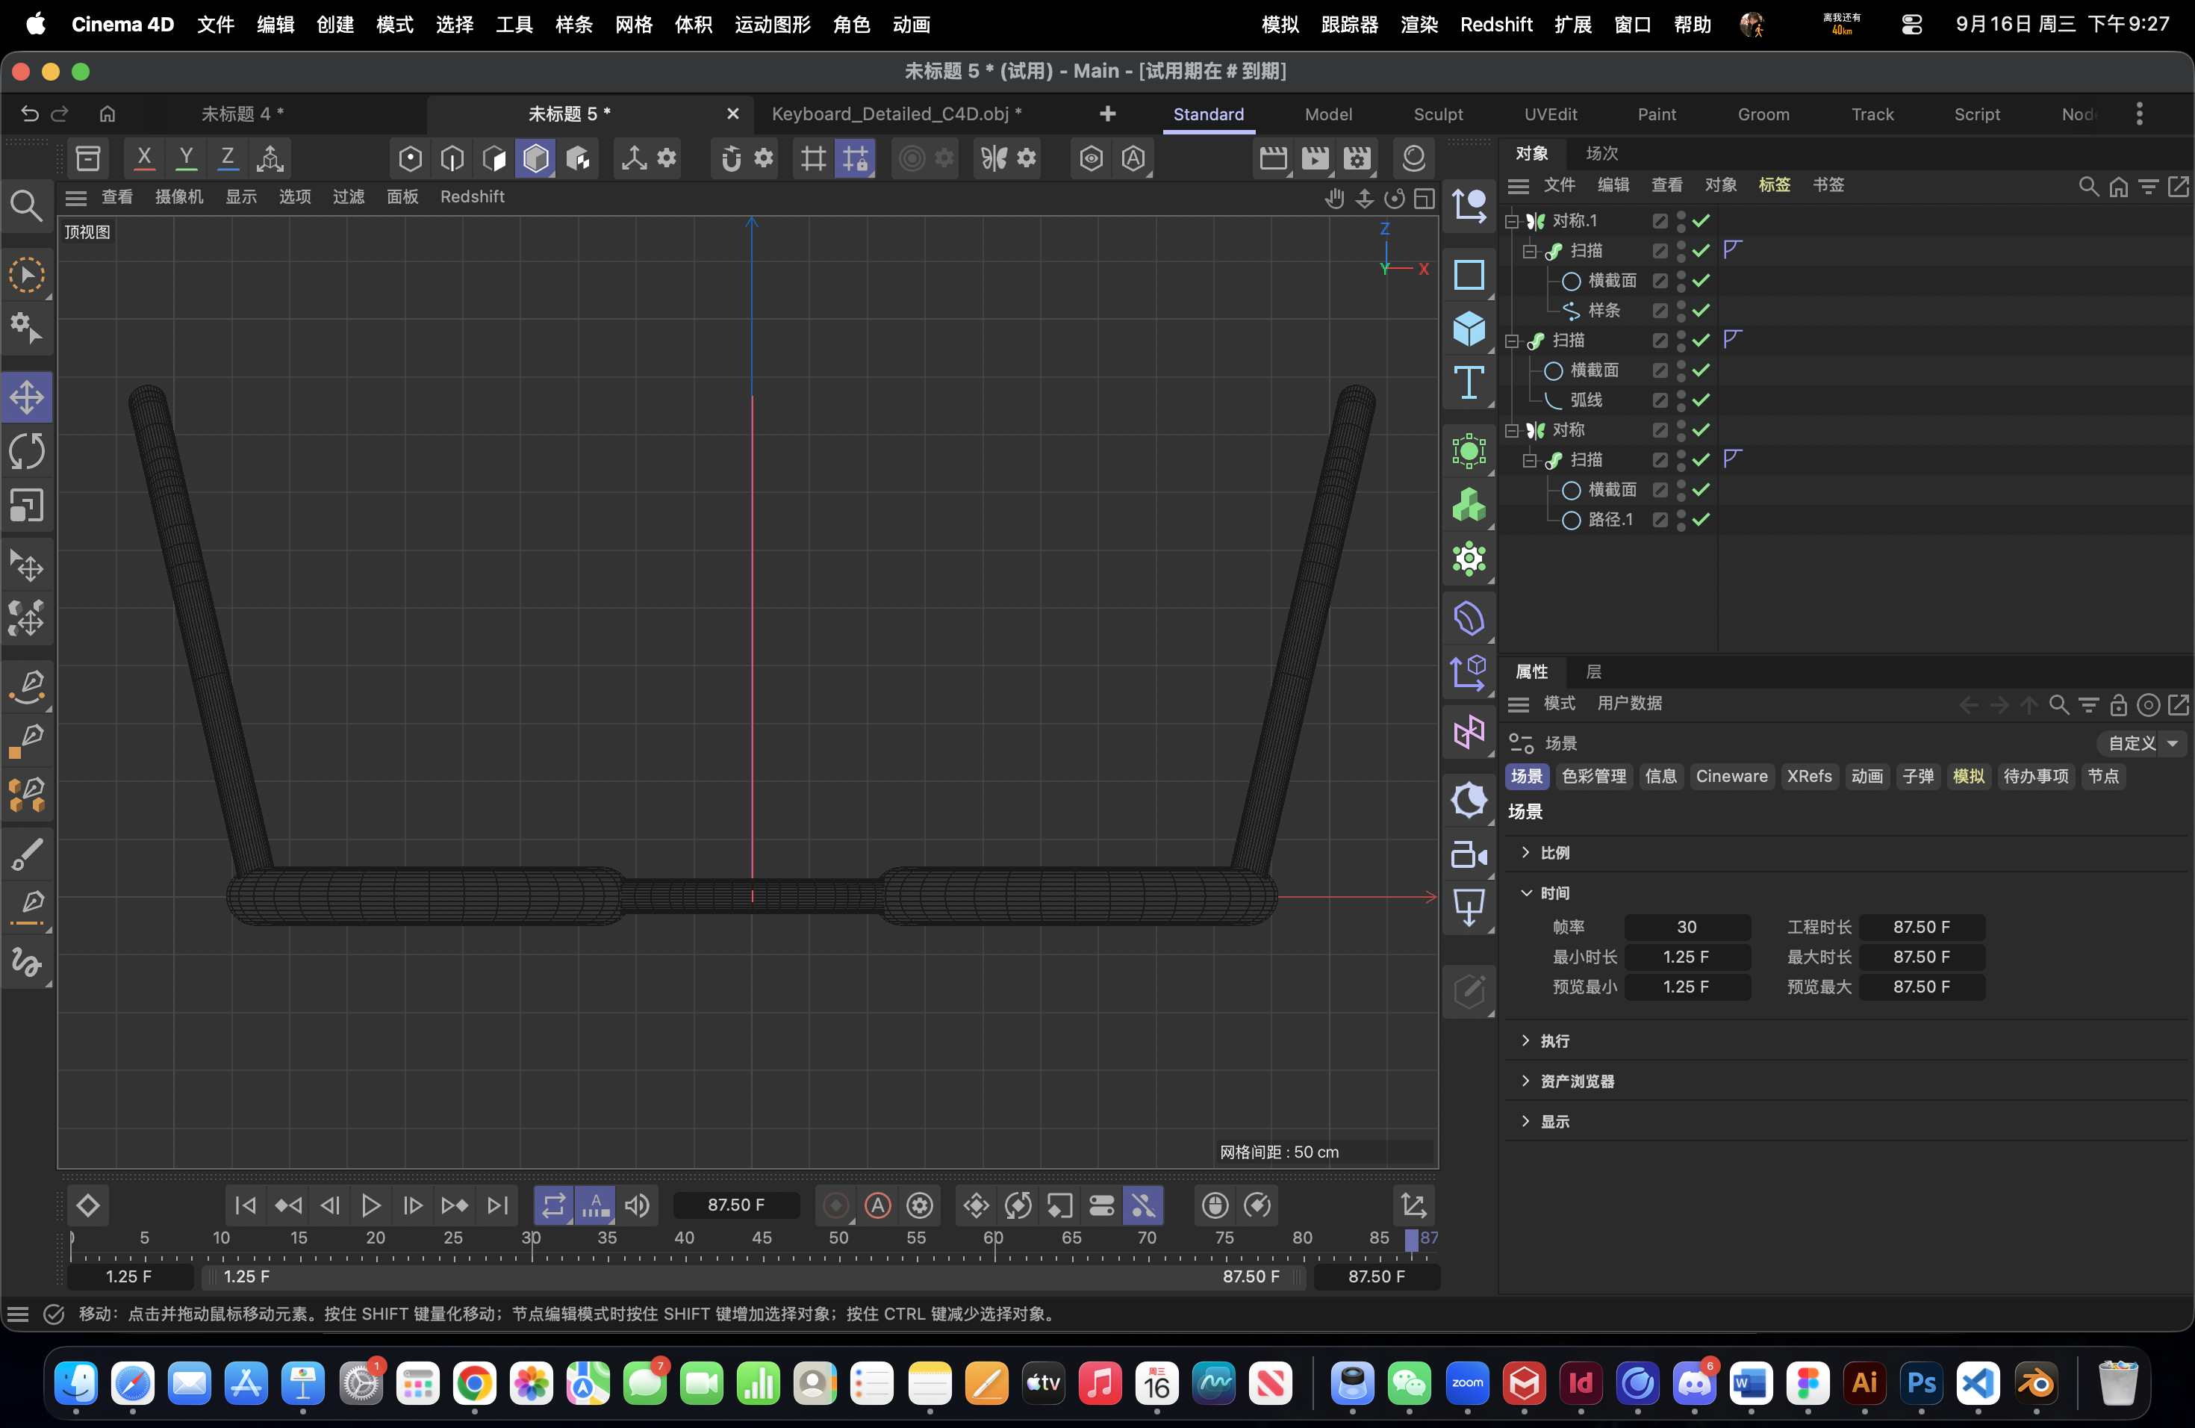
Task: Collapse the 扫描 node containing 弧线
Action: pos(1512,341)
